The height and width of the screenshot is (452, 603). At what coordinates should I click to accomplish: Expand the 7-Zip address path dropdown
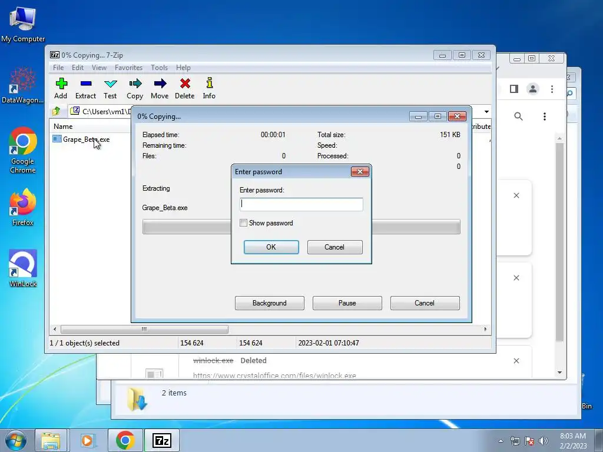click(x=486, y=111)
